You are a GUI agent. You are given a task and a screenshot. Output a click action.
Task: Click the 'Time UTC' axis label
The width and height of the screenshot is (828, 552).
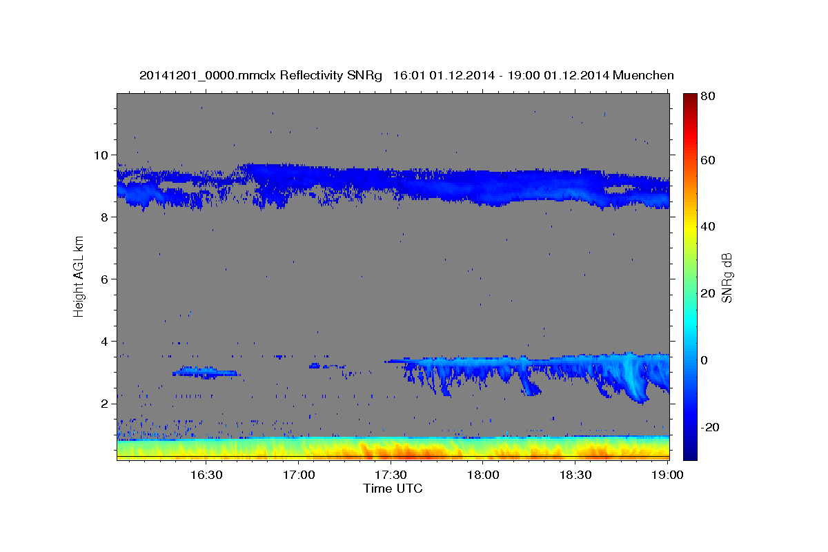tap(393, 489)
